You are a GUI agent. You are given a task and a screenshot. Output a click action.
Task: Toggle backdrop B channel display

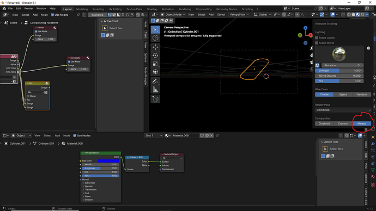[x=132, y=15]
